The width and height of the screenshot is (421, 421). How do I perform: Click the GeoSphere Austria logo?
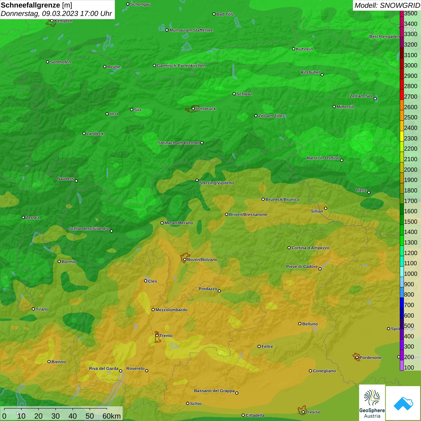372,403
